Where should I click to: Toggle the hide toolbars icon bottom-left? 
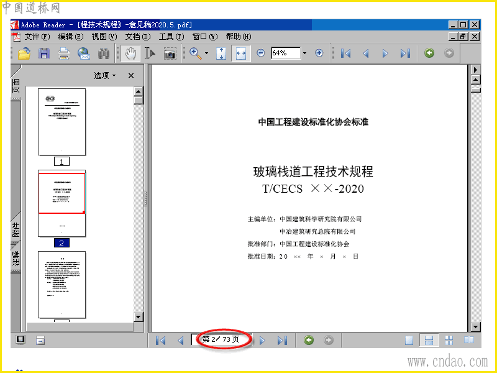pyautogui.click(x=40, y=340)
